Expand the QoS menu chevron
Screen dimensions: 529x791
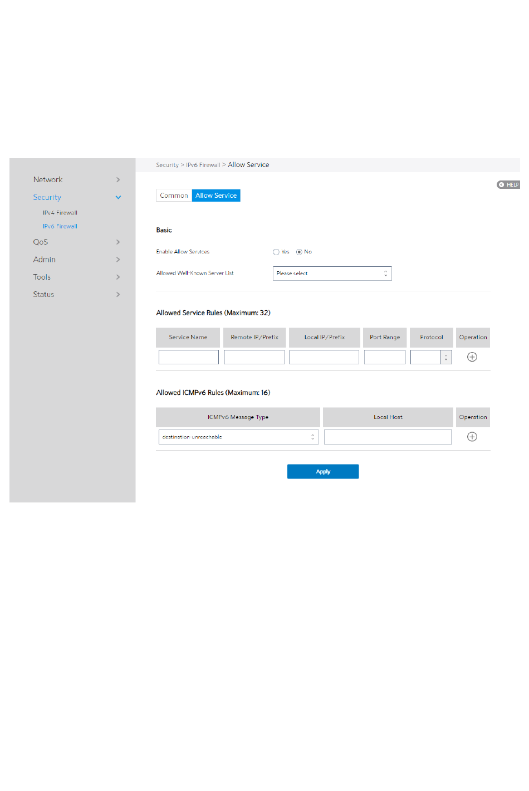pos(118,242)
